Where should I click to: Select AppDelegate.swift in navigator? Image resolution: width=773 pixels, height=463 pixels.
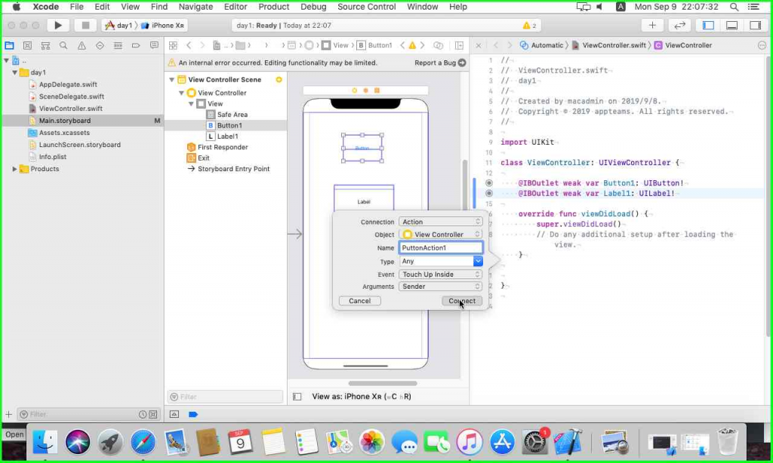(x=67, y=84)
